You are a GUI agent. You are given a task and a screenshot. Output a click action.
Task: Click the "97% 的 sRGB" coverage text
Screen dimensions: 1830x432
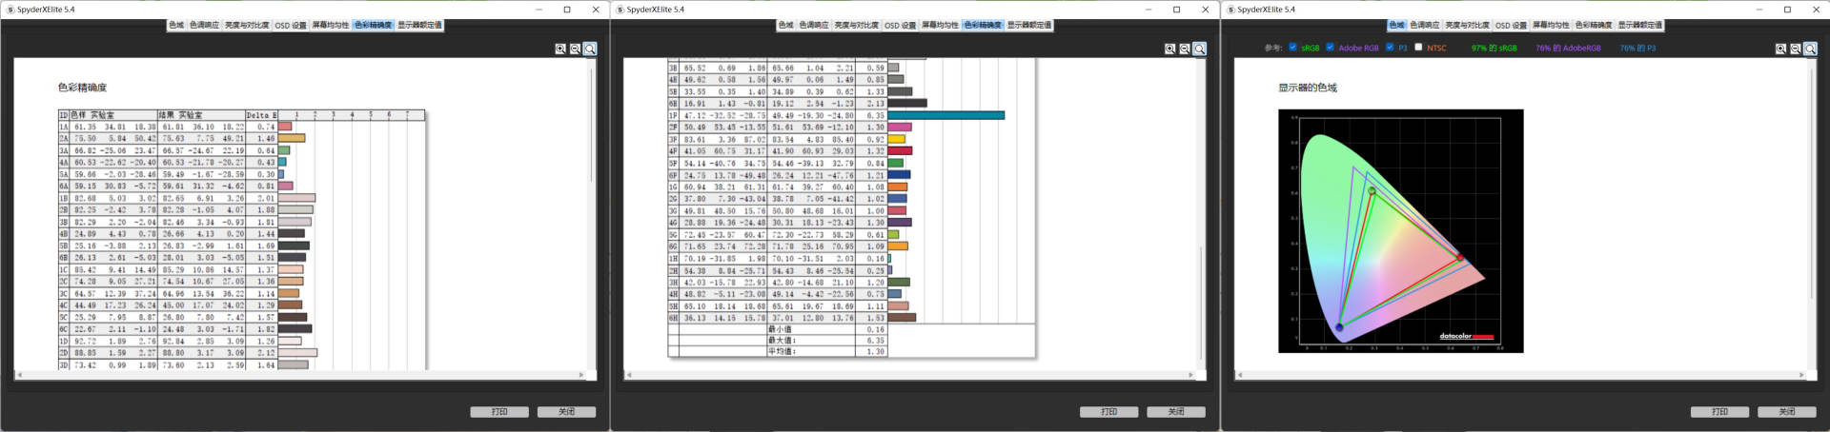coord(1494,48)
